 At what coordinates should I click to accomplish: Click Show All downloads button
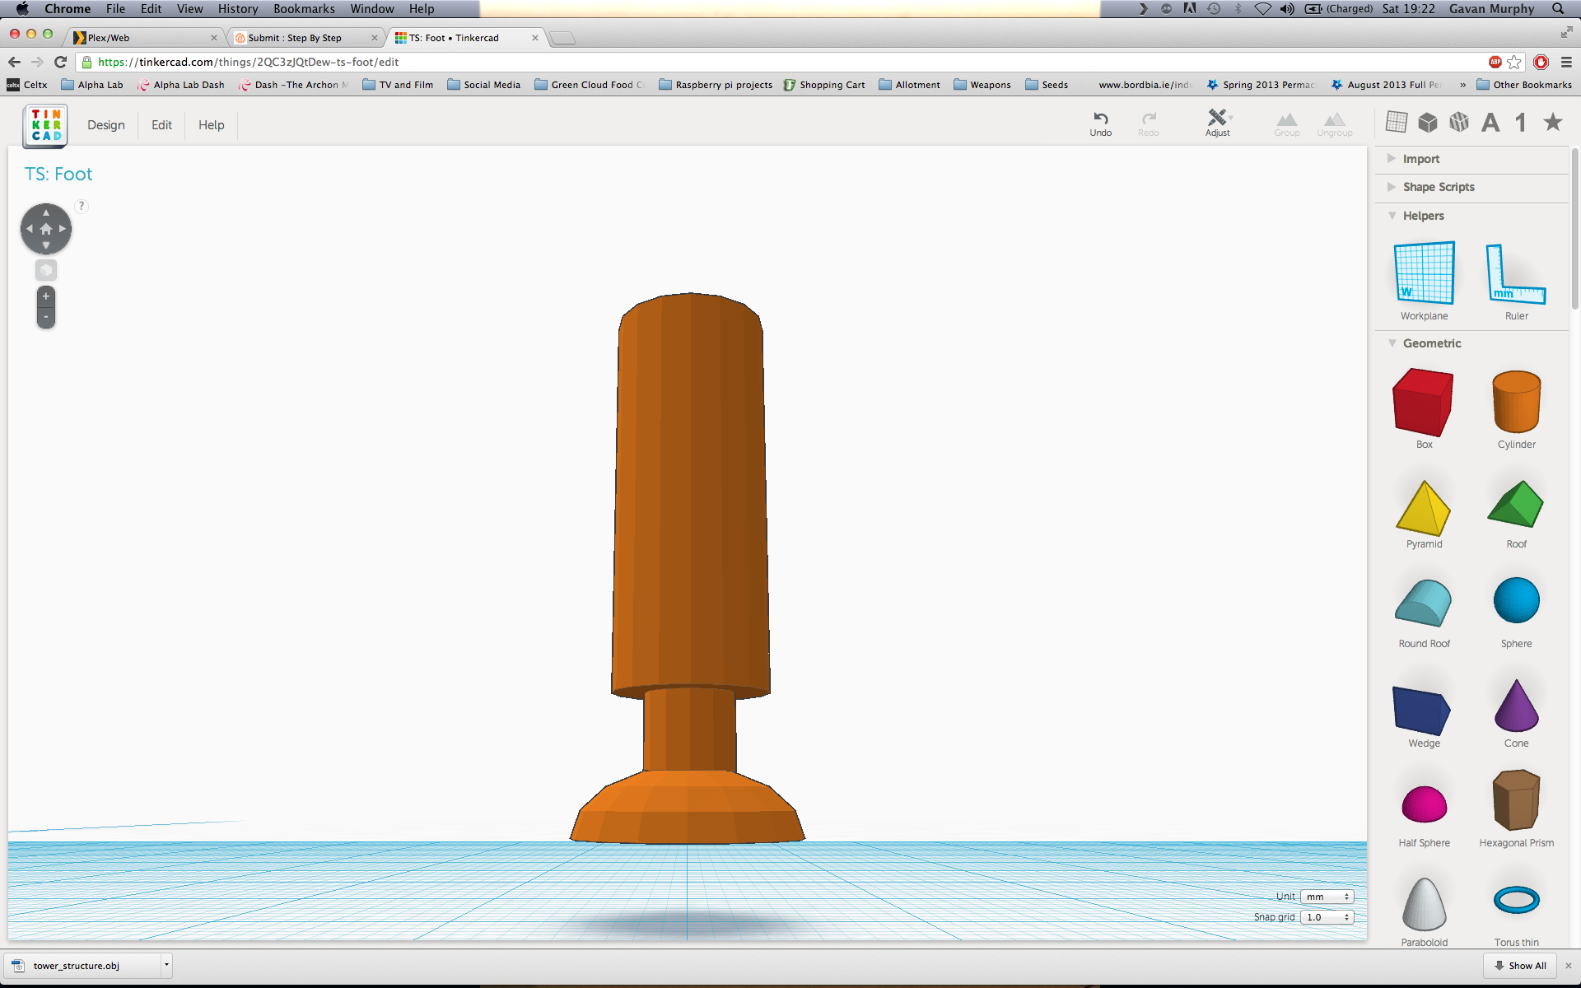coord(1520,966)
